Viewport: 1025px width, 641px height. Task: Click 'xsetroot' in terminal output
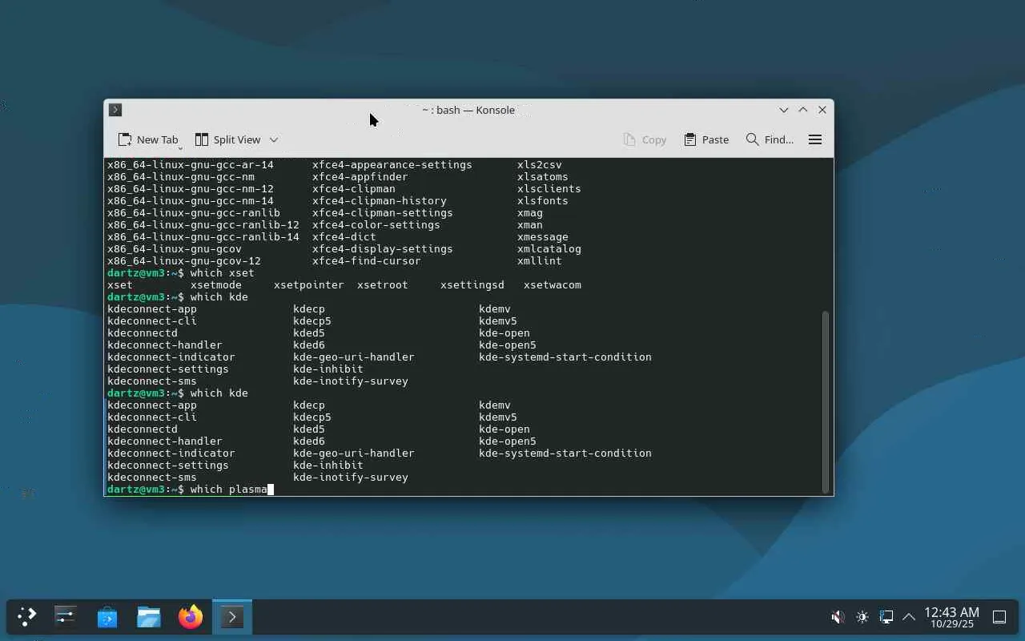(383, 285)
